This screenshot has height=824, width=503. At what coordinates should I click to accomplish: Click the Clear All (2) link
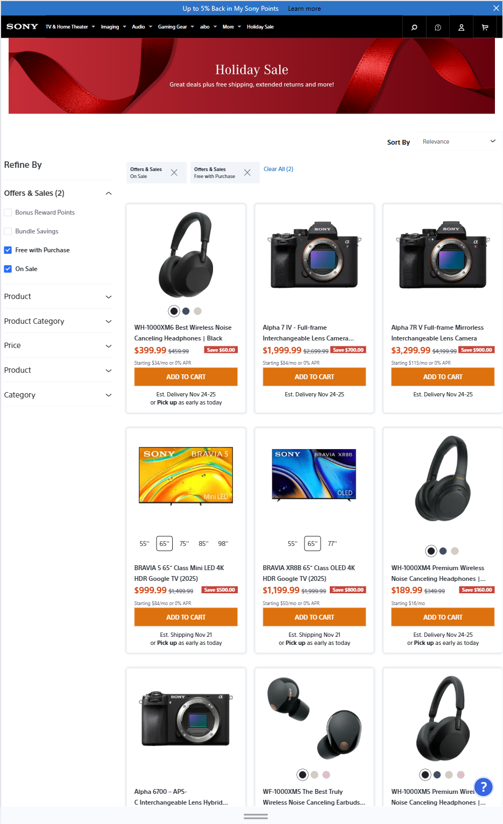point(278,169)
